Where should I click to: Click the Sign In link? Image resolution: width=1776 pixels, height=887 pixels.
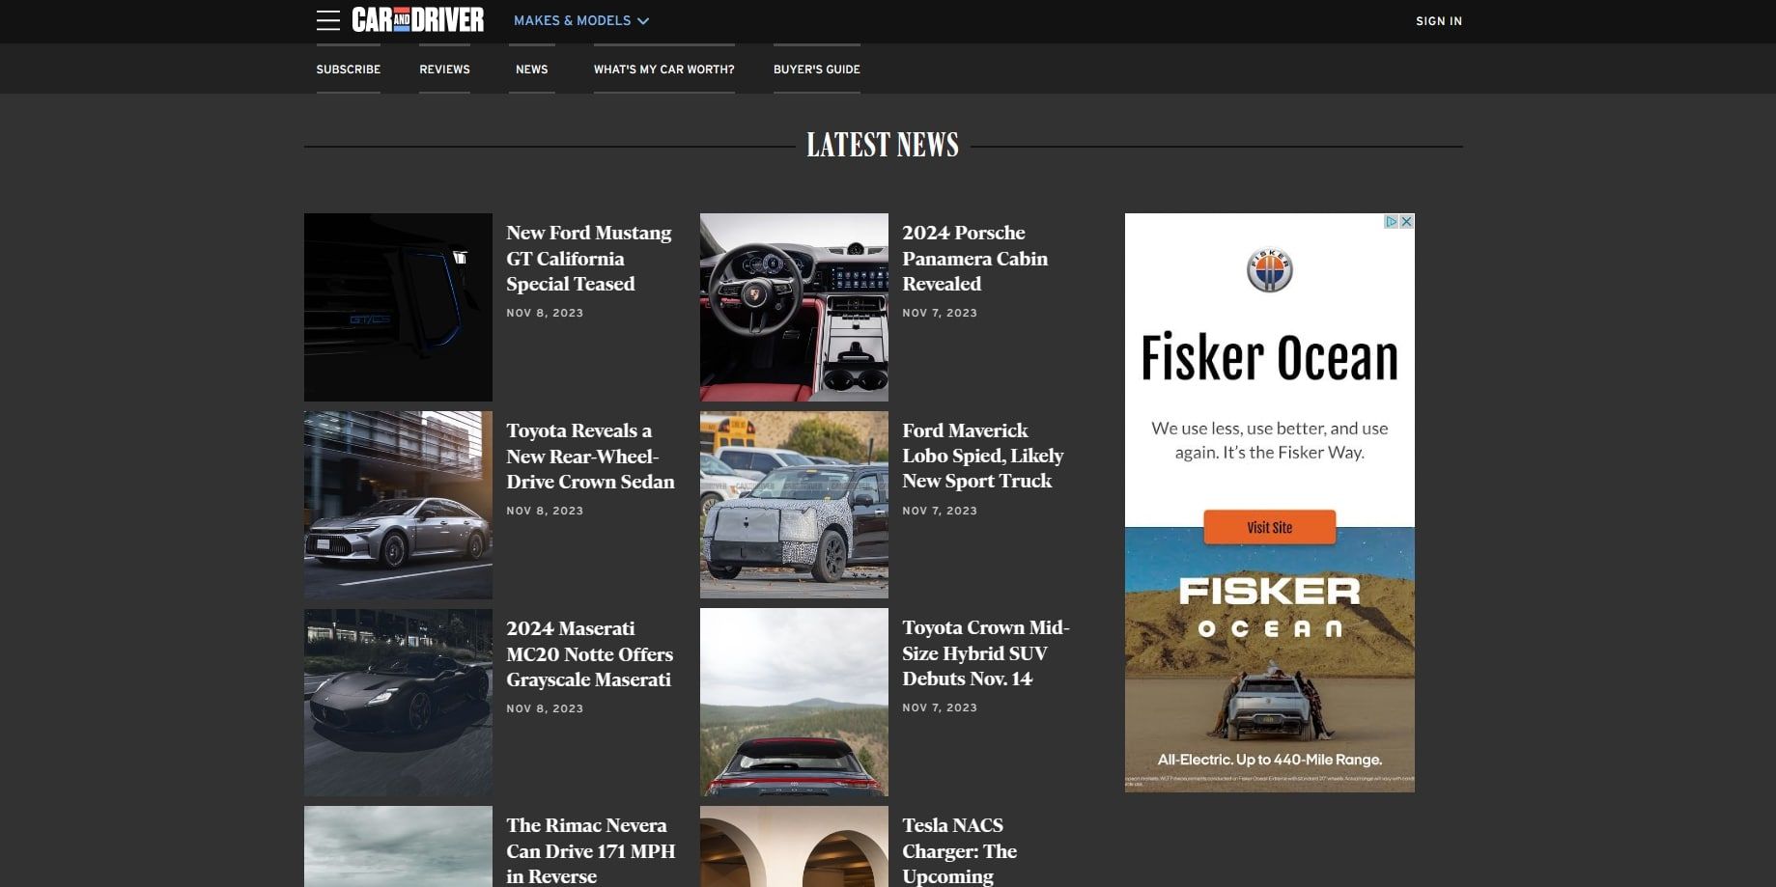coord(1438,21)
